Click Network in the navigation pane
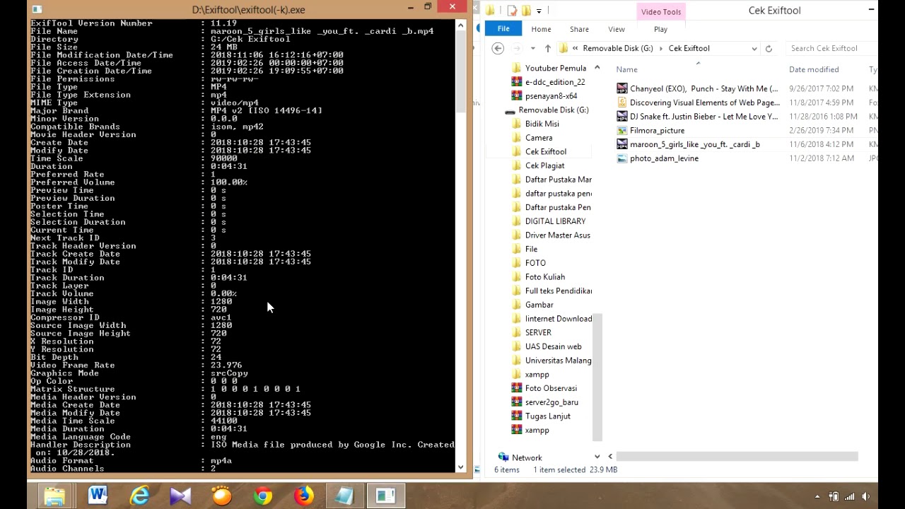The width and height of the screenshot is (905, 509). 520,457
